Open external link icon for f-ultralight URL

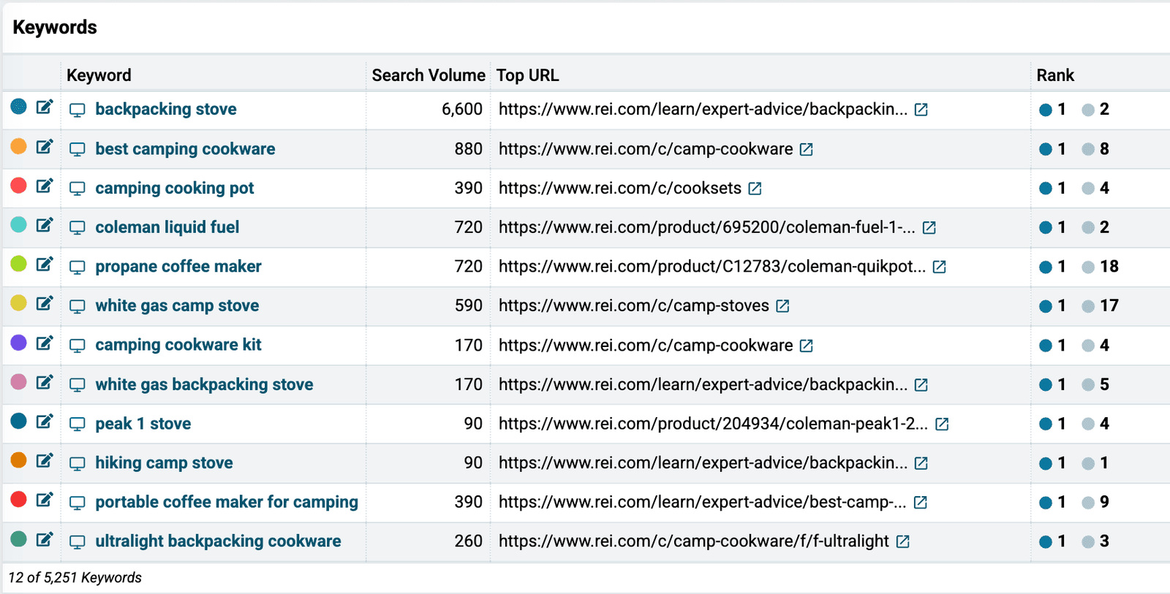tap(903, 541)
